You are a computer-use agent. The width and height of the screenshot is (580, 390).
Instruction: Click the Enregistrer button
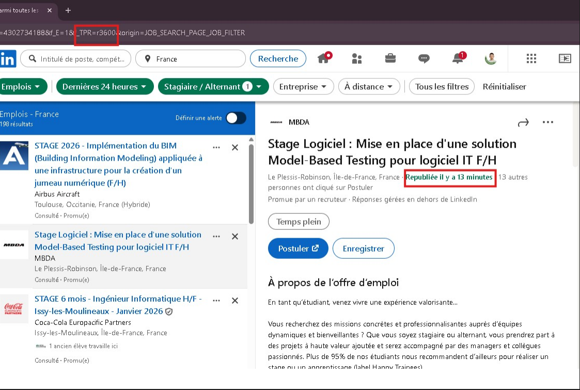click(x=364, y=248)
